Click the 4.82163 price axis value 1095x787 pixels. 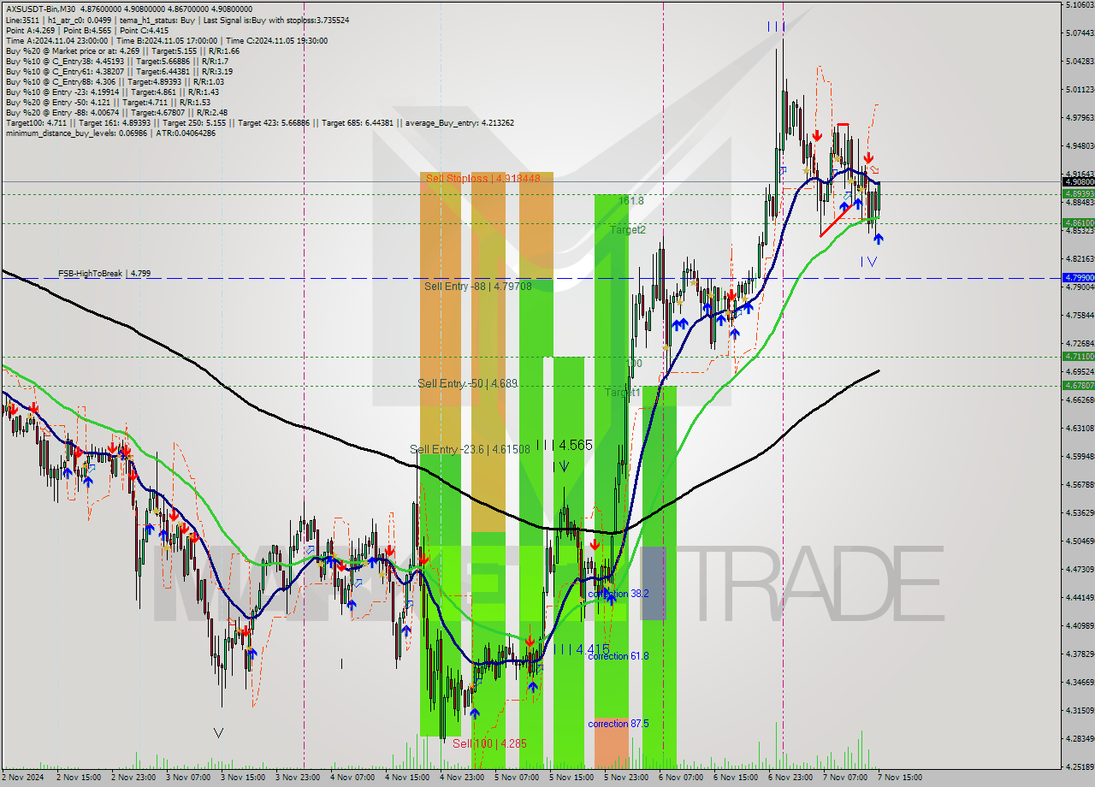(x=1080, y=258)
